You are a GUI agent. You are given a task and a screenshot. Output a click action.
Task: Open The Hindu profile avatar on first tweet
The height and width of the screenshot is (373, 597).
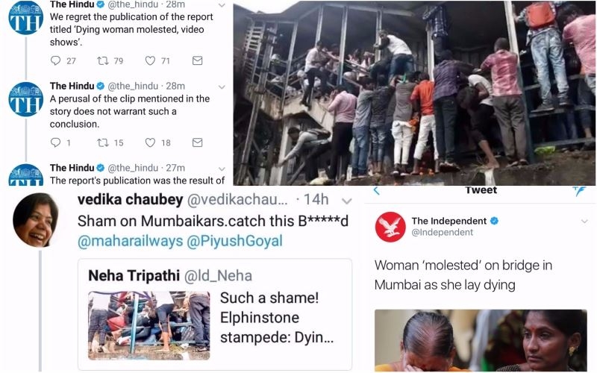click(26, 17)
